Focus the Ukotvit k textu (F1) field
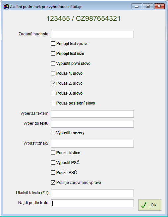The width and height of the screenshot is (168, 217). click(92, 193)
